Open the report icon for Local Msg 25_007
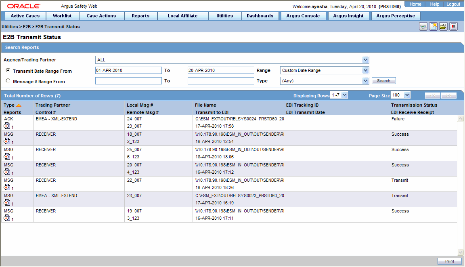 coord(7,157)
